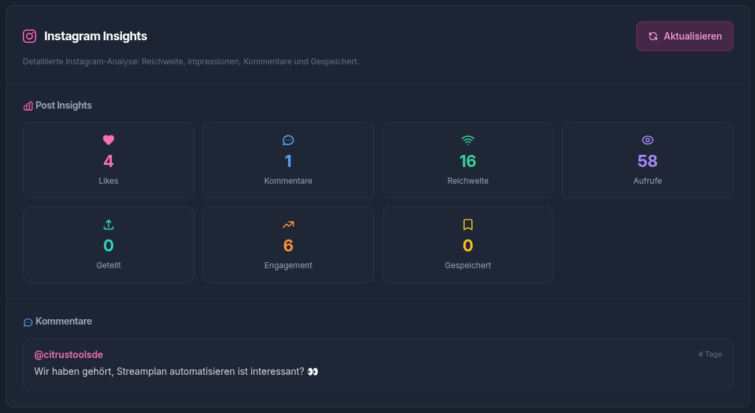Select the Likes stat card

109,160
